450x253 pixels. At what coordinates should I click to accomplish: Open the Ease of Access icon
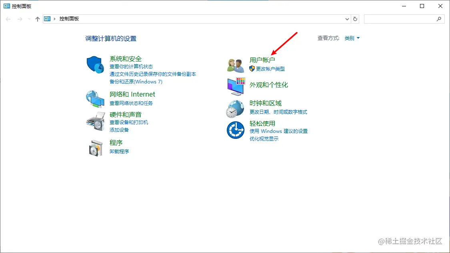(236, 130)
